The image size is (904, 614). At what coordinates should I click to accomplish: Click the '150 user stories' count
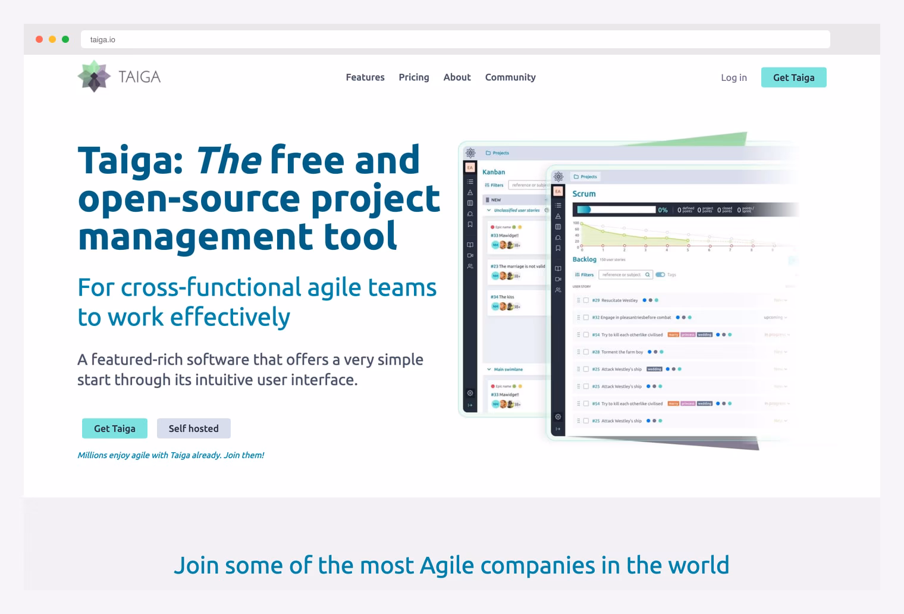point(613,260)
